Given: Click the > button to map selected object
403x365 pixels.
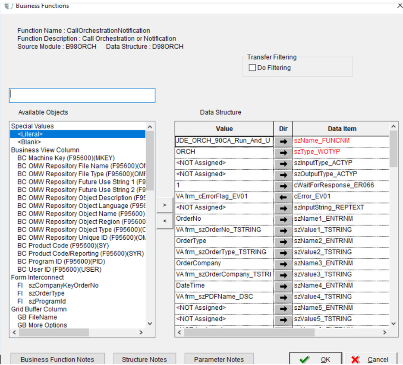Looking at the screenshot, I should click(x=164, y=205).
